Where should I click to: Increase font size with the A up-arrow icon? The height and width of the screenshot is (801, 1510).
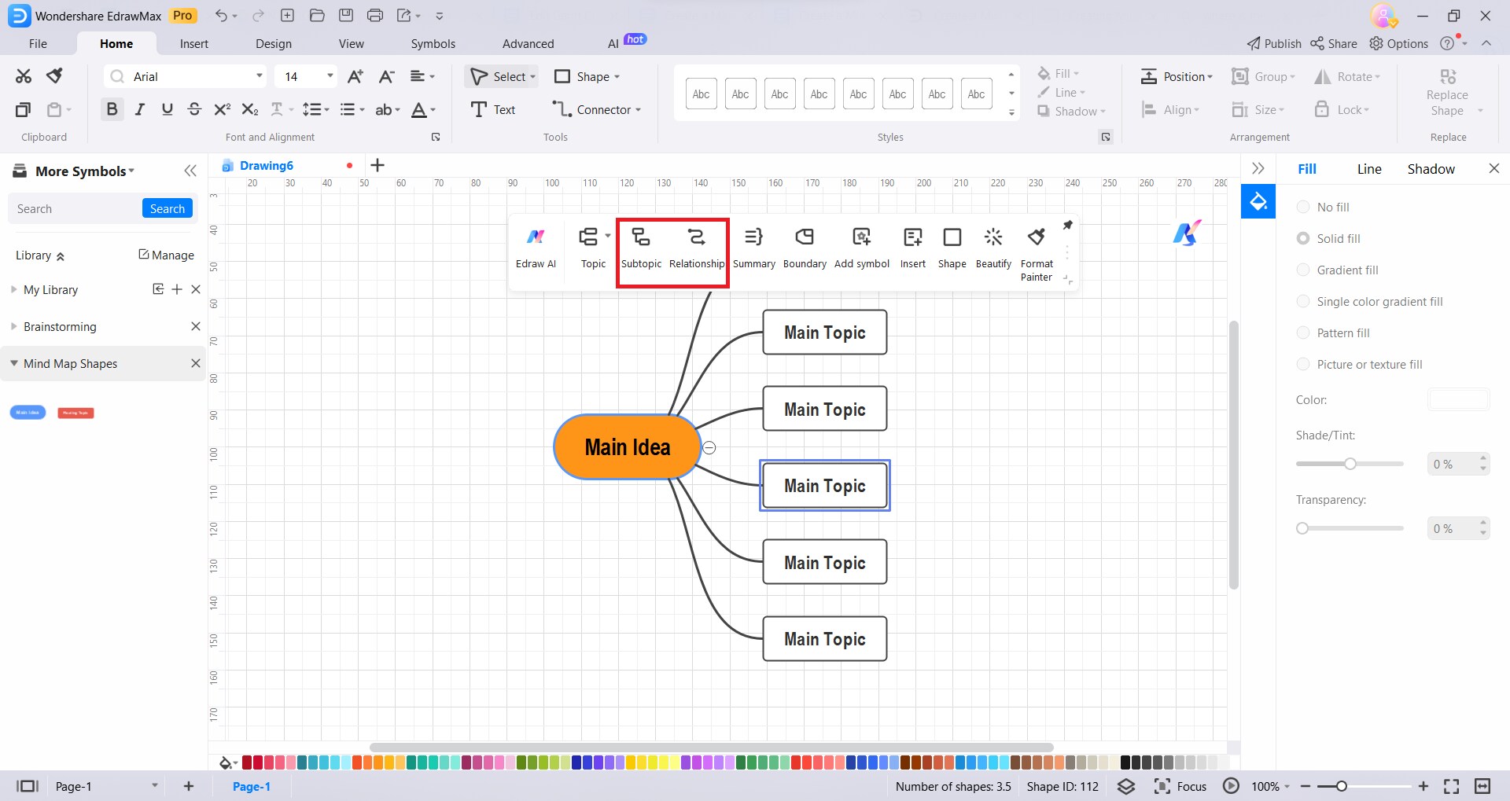click(x=355, y=76)
